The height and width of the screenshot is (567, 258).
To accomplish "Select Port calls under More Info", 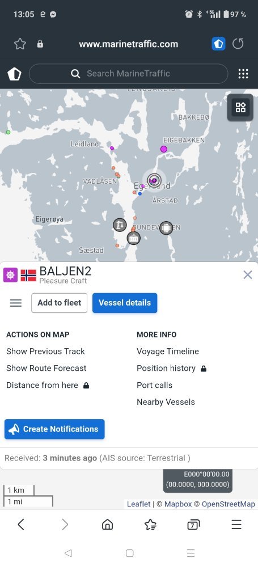I will tap(154, 385).
